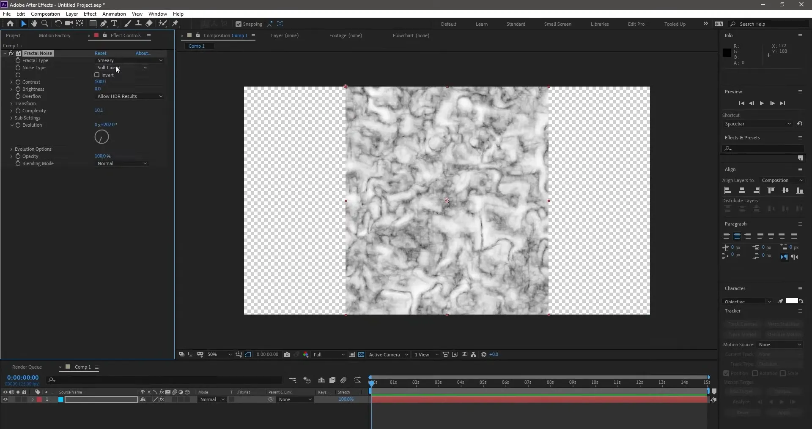Play the preview

coord(762,103)
